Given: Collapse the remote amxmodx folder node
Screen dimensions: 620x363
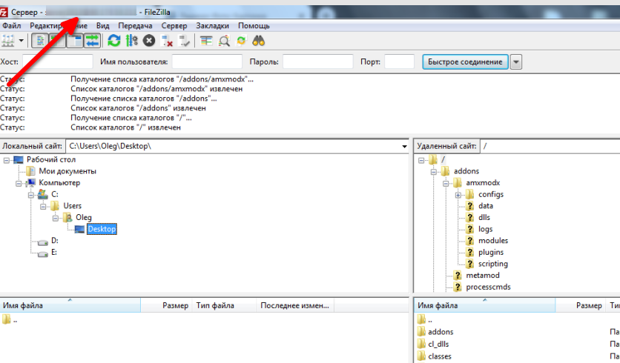Looking at the screenshot, I should [446, 184].
